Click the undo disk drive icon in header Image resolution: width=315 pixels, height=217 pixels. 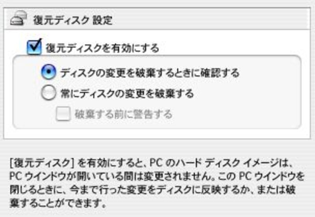point(19,18)
